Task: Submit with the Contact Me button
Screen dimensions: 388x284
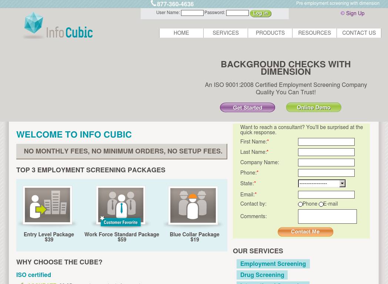Action: pyautogui.click(x=305, y=232)
